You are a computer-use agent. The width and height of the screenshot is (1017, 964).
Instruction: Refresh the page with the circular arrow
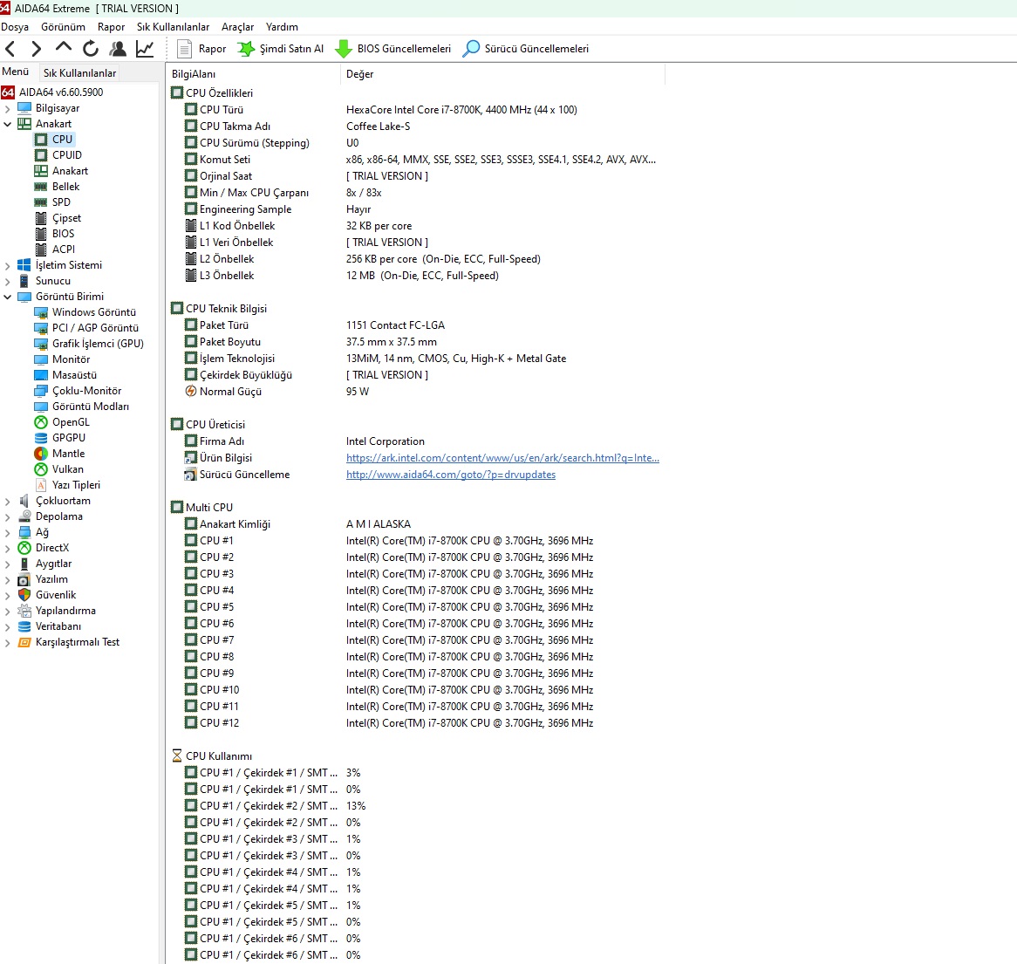point(90,49)
